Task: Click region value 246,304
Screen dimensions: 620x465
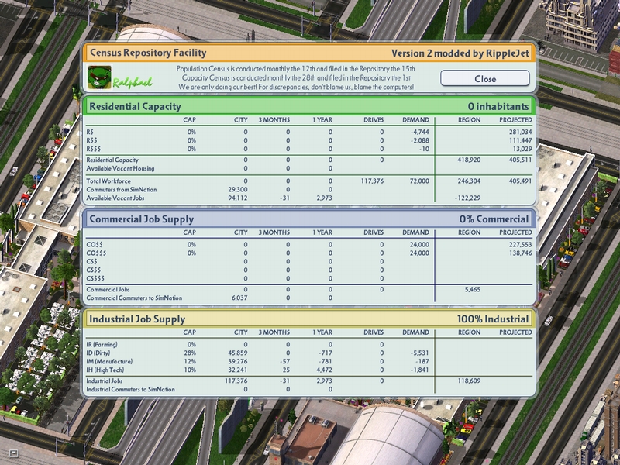Action: [469, 181]
